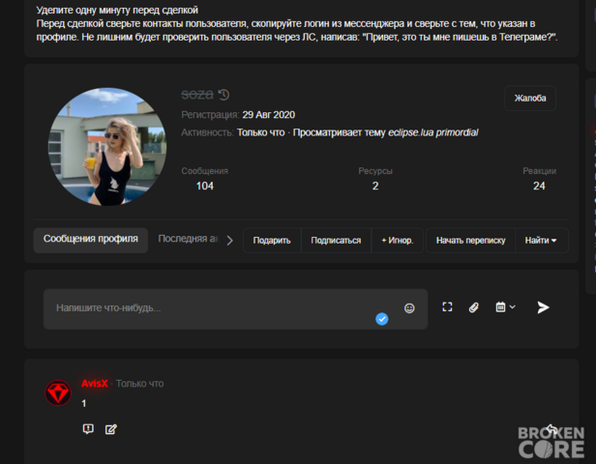The width and height of the screenshot is (596, 464).
Task: Click Начать переписку to start conversation
Action: (470, 241)
